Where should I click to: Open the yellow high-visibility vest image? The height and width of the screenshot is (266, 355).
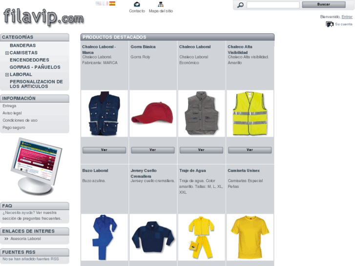click(x=250, y=113)
